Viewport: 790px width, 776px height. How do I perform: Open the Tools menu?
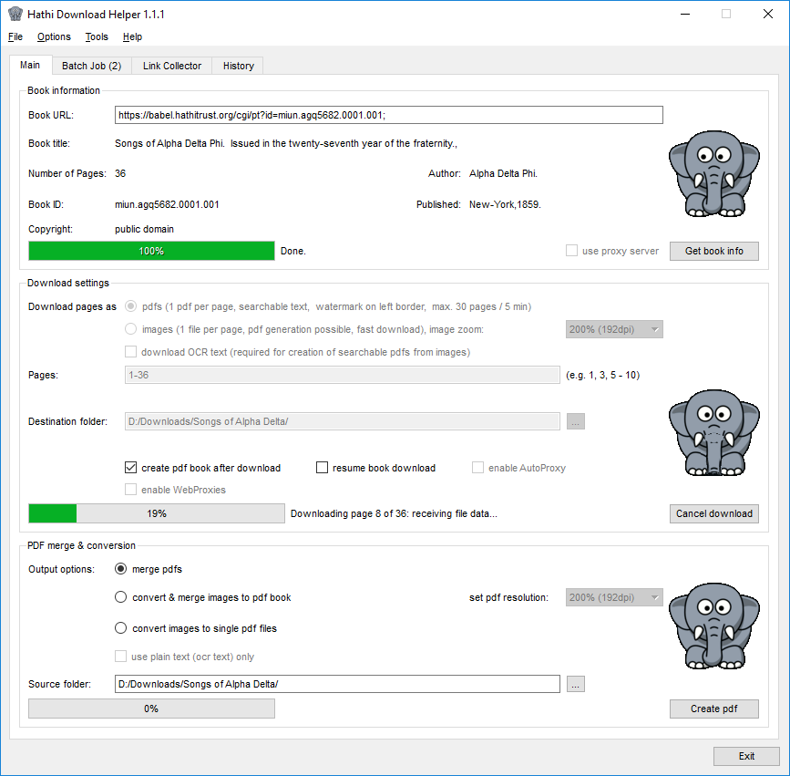point(97,36)
